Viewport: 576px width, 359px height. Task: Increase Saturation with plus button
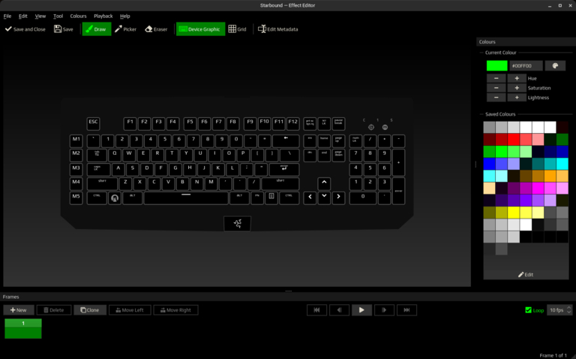click(x=517, y=88)
